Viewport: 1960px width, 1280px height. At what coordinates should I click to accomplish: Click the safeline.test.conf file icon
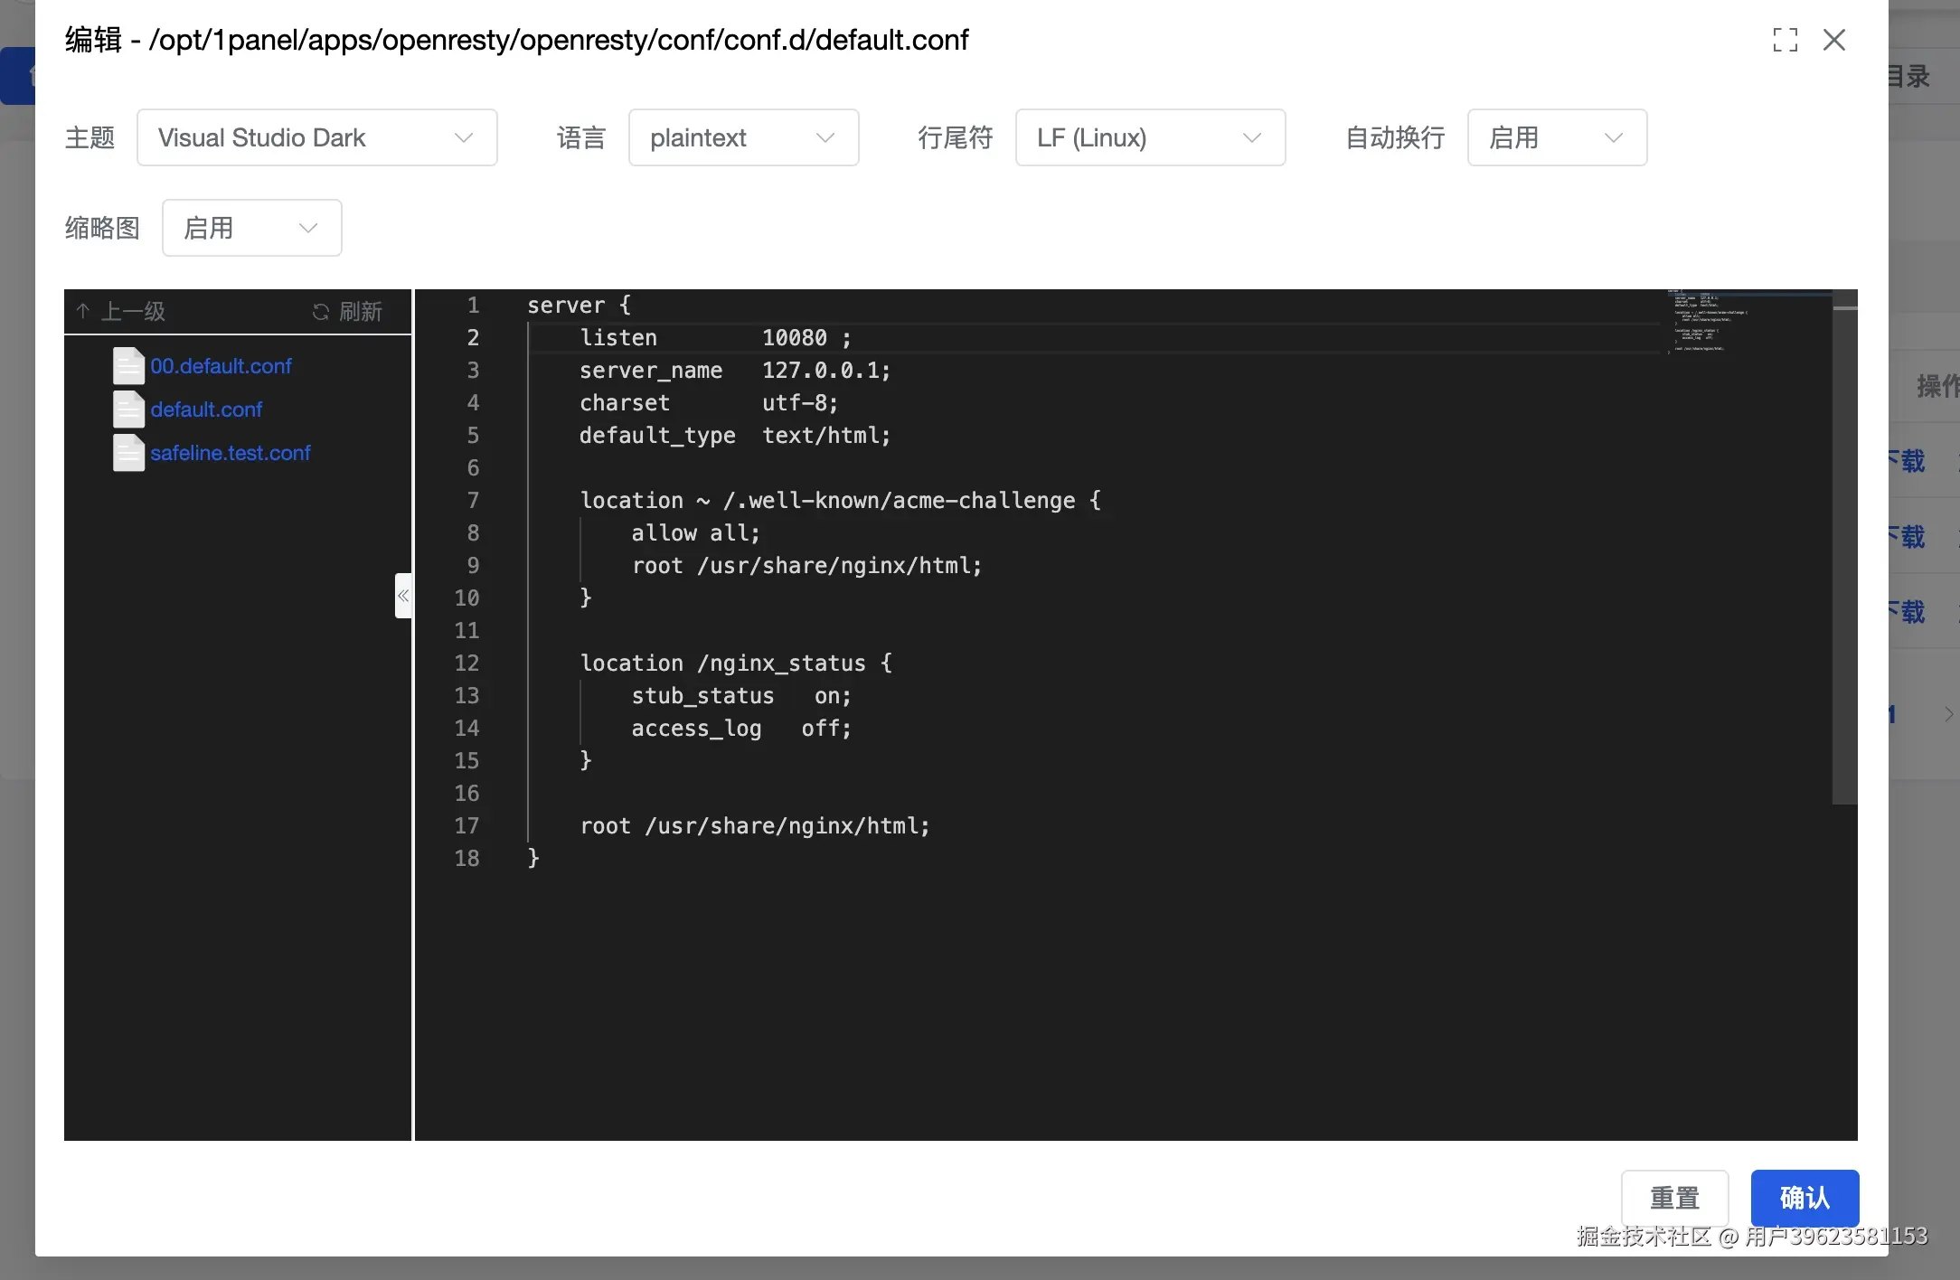pos(128,453)
